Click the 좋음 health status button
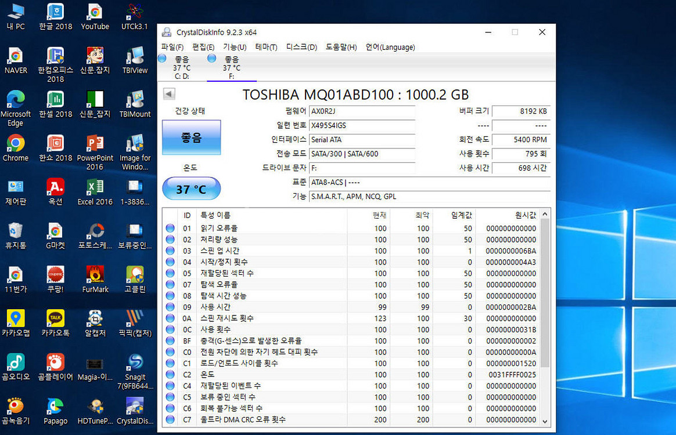The height and width of the screenshot is (435, 676). pyautogui.click(x=192, y=137)
